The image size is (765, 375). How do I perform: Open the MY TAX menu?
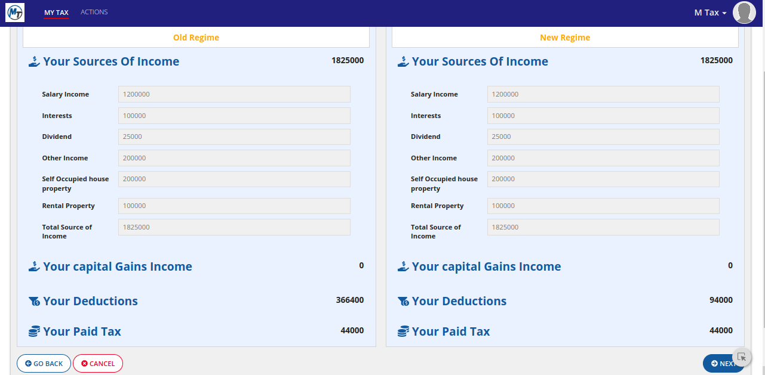pos(56,13)
